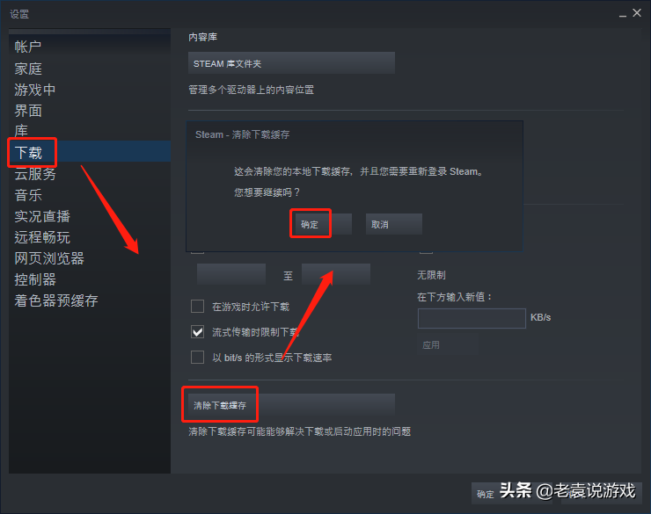Open 着色器预缓存 settings

(x=56, y=300)
